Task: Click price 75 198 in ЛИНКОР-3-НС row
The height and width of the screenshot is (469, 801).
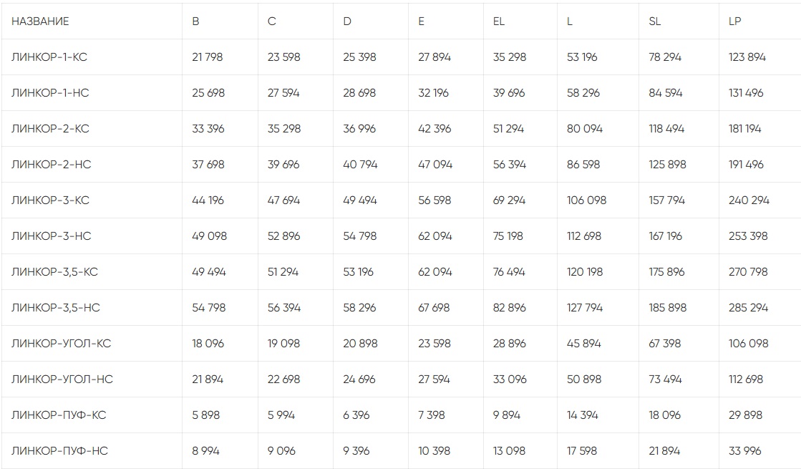Action: (x=508, y=236)
